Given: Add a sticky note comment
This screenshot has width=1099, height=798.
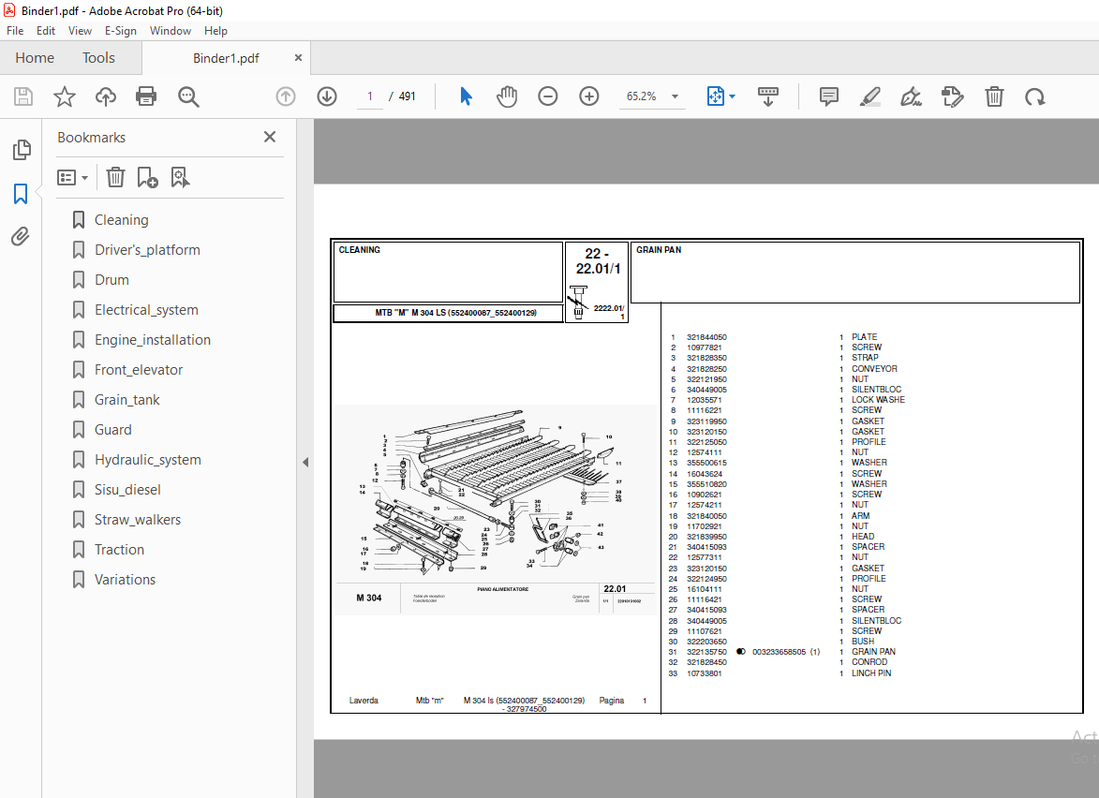Looking at the screenshot, I should (828, 96).
